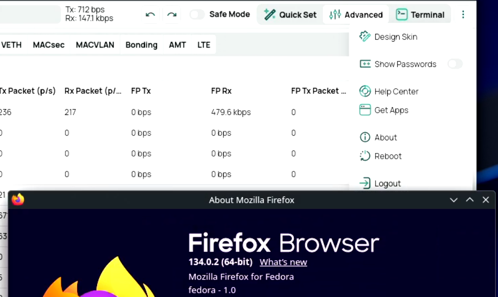498x297 pixels.
Task: Open the What's new link
Action: click(283, 262)
